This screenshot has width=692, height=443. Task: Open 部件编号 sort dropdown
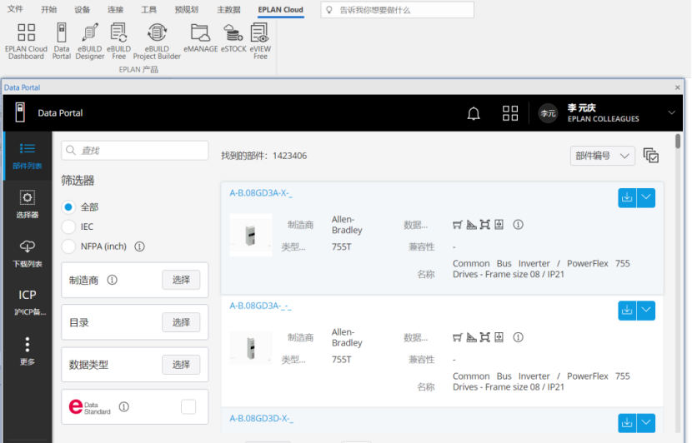(603, 156)
